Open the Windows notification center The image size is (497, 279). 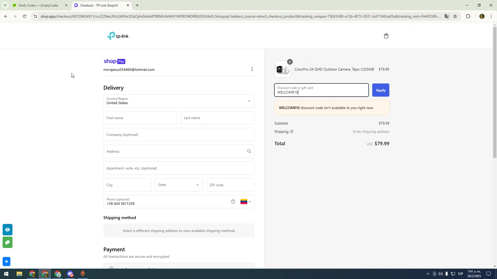pos(488,274)
